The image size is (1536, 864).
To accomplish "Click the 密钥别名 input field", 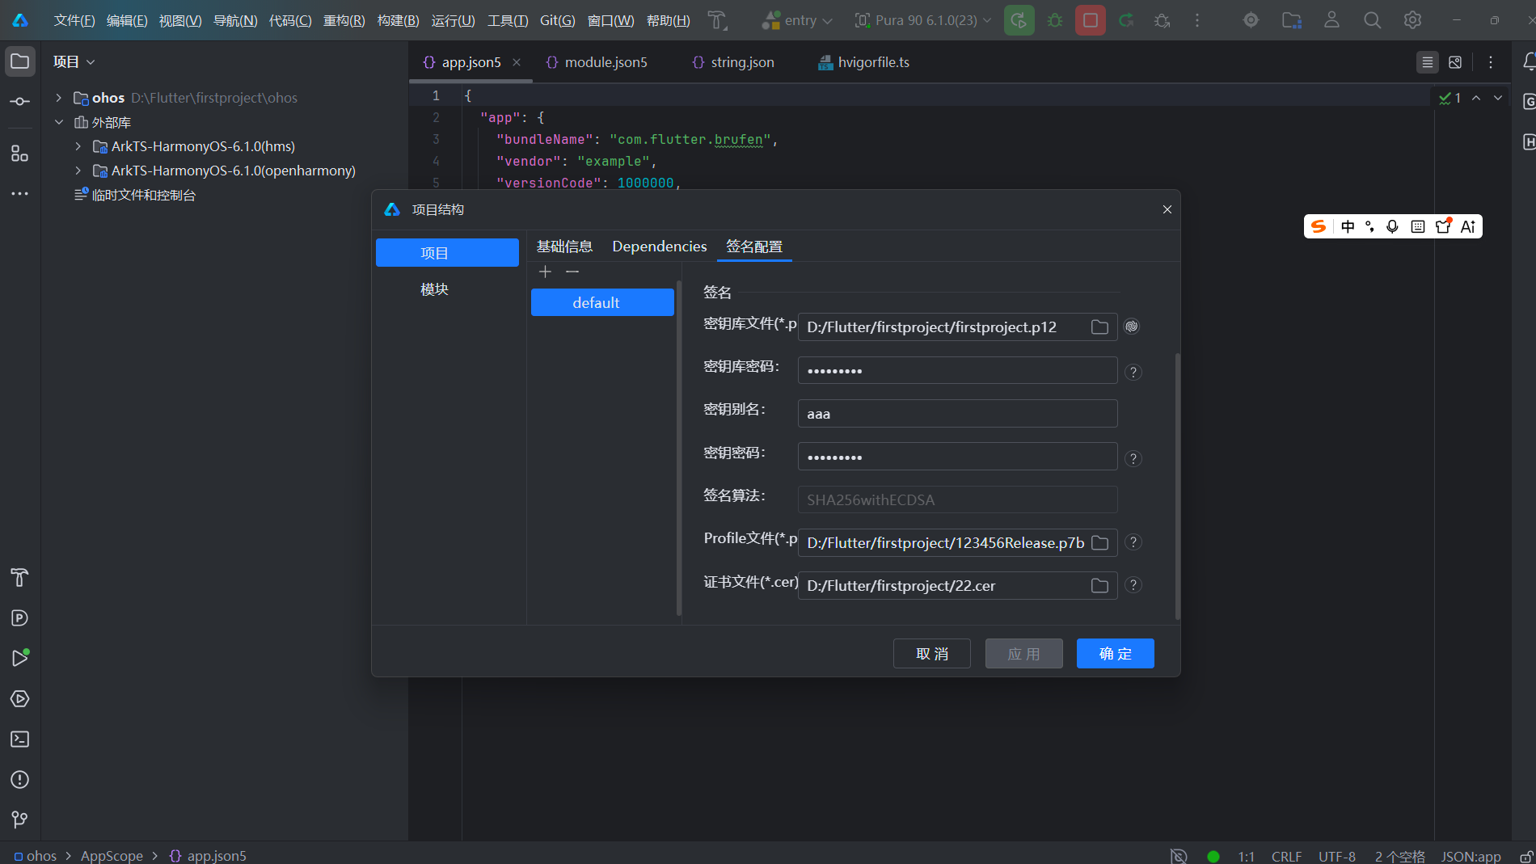I will 958,414.
